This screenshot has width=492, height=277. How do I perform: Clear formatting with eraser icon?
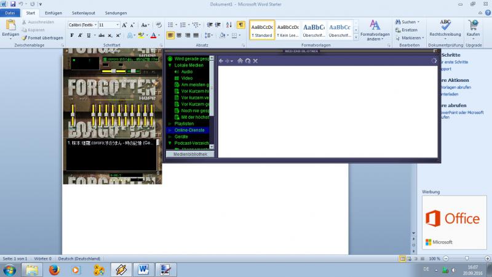pyautogui.click(x=159, y=25)
